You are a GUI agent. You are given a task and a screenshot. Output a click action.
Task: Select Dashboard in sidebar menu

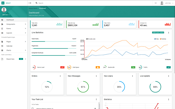point(14,20)
